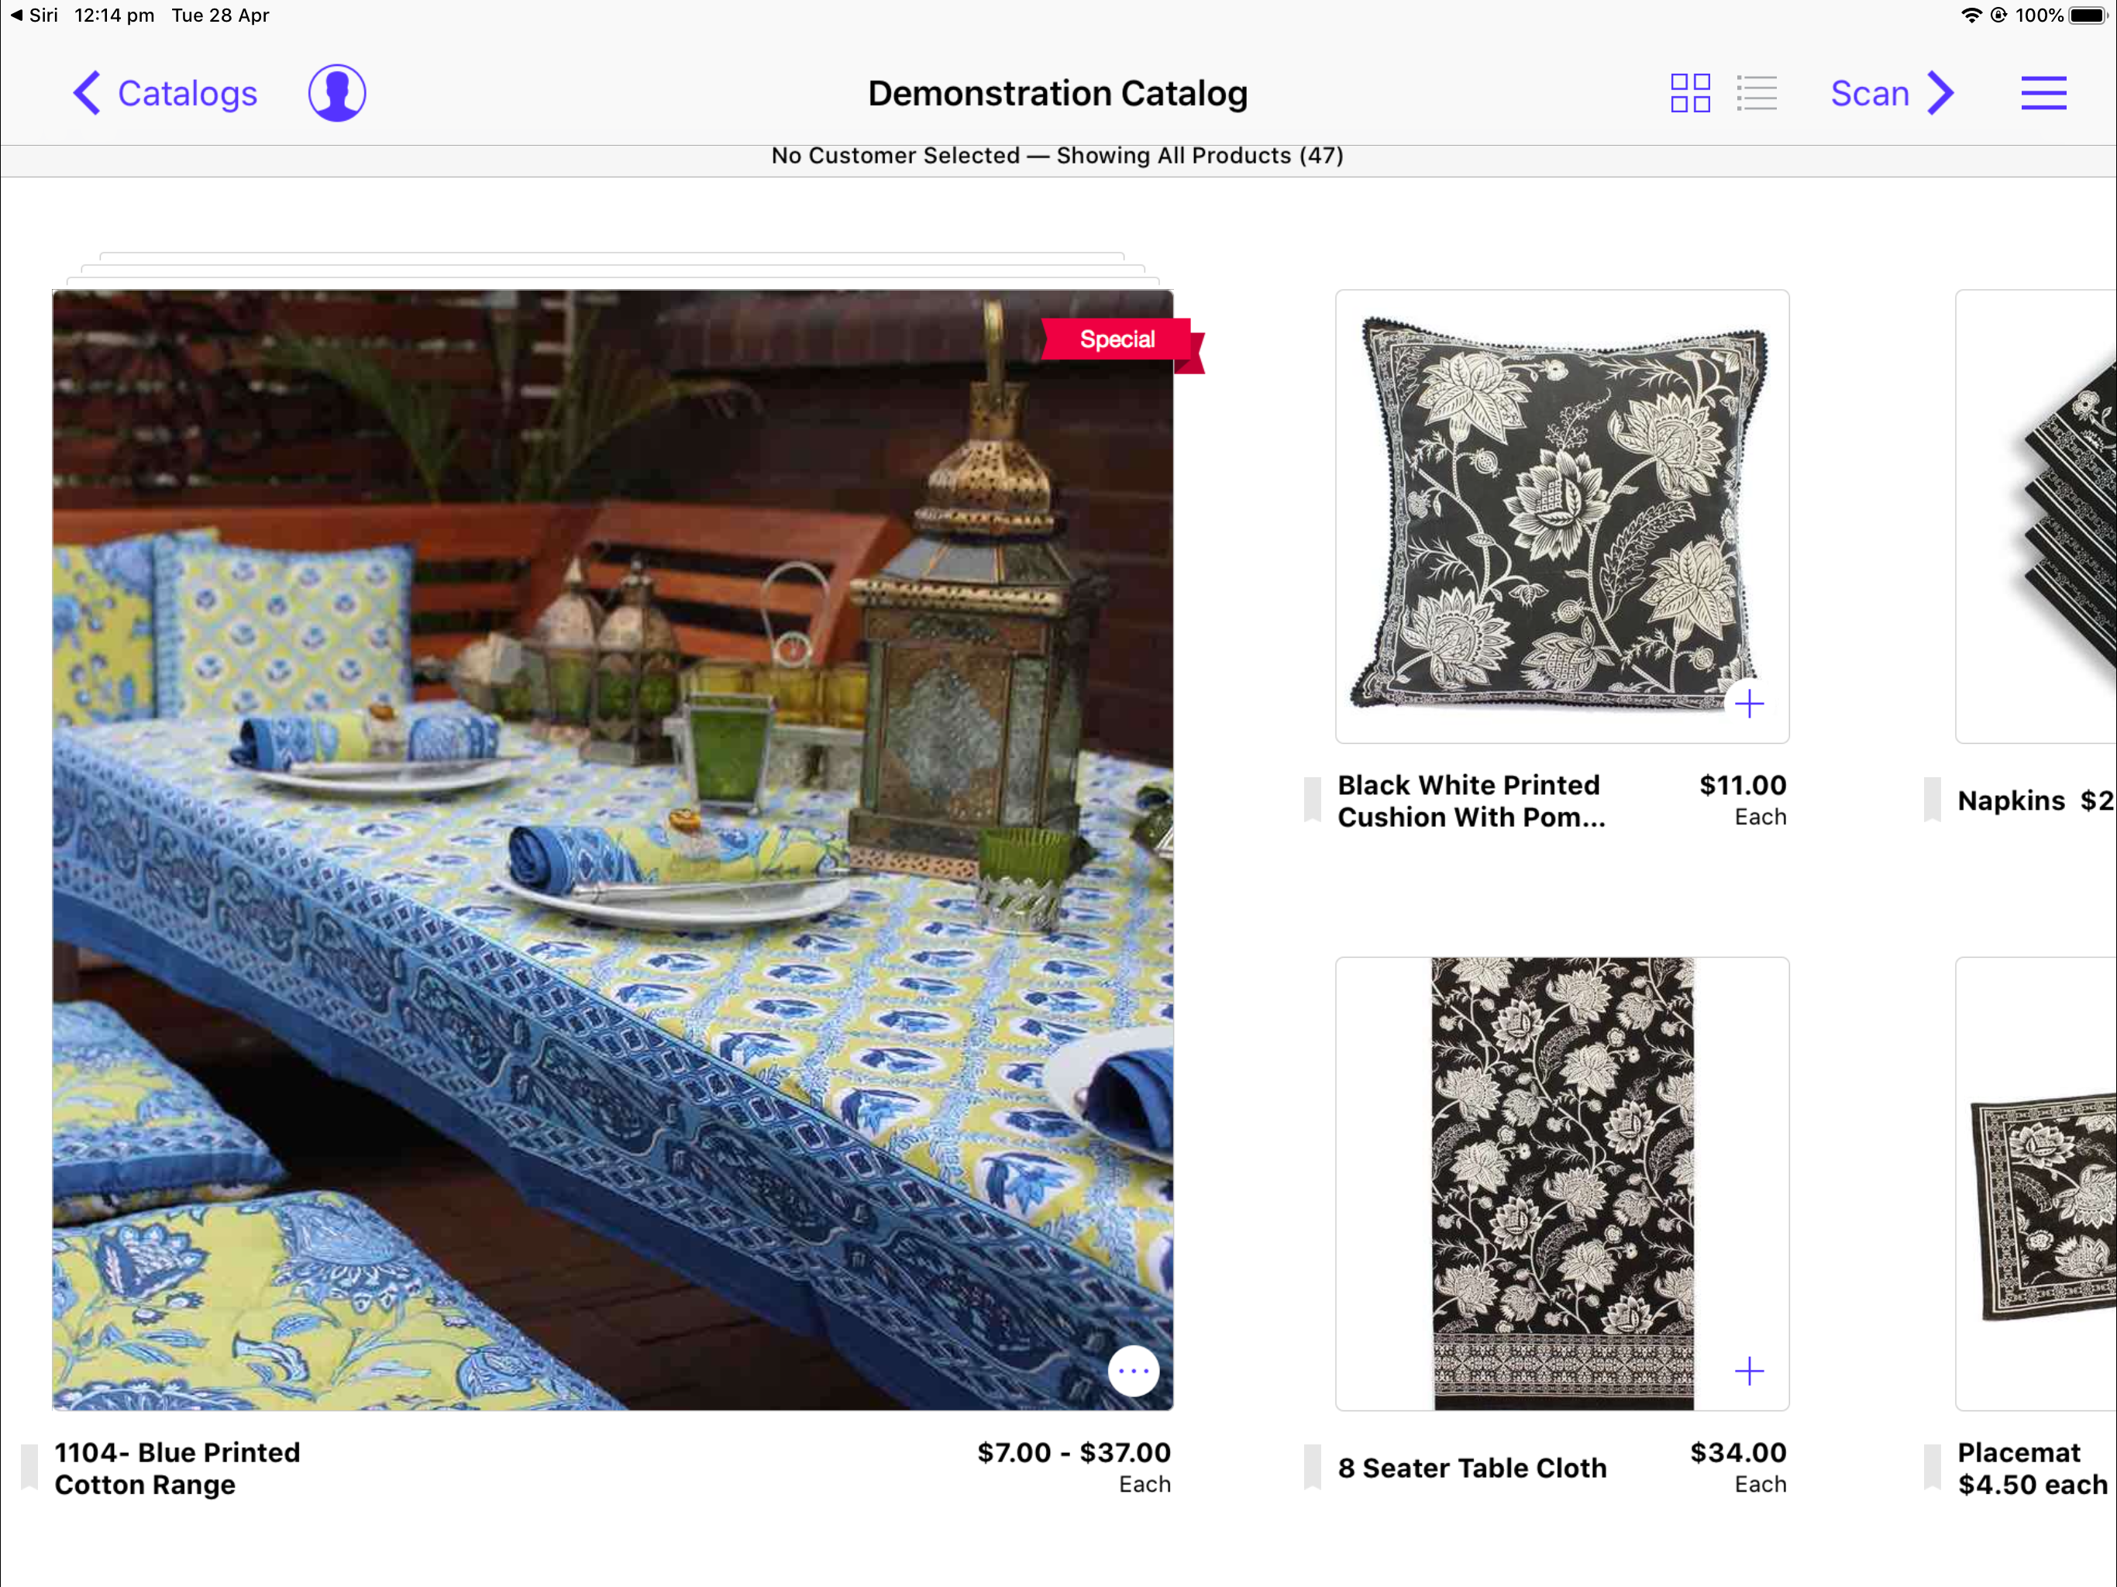2117x1587 pixels.
Task: Open options for Blue Printed Cotton Range
Action: 1133,1371
